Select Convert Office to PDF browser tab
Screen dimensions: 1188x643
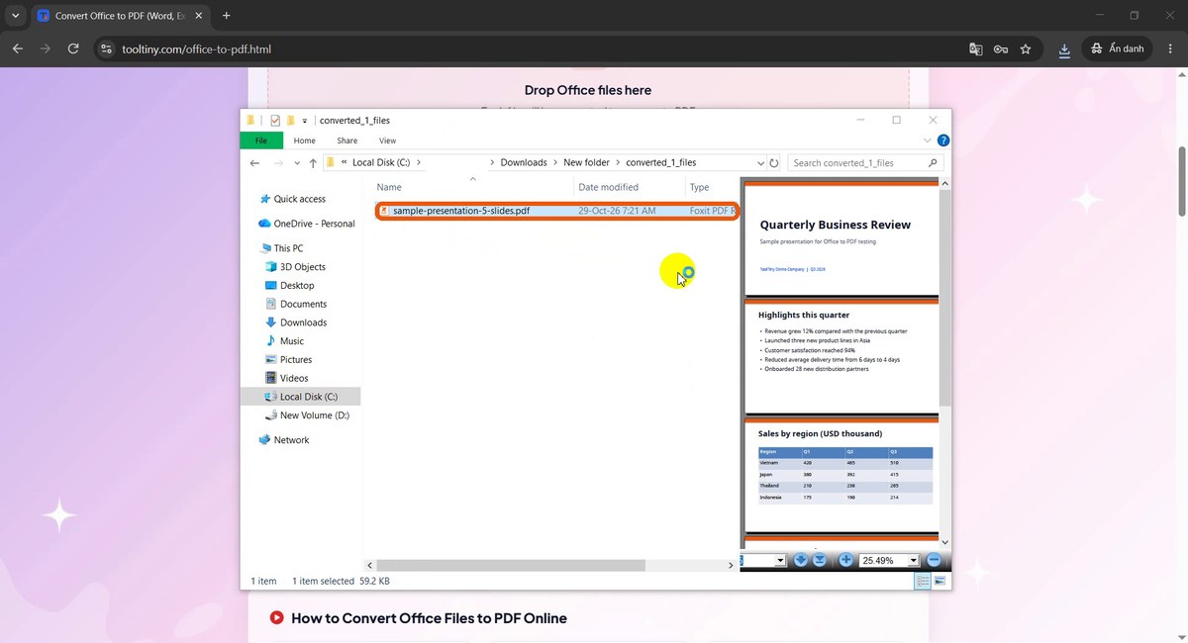119,16
